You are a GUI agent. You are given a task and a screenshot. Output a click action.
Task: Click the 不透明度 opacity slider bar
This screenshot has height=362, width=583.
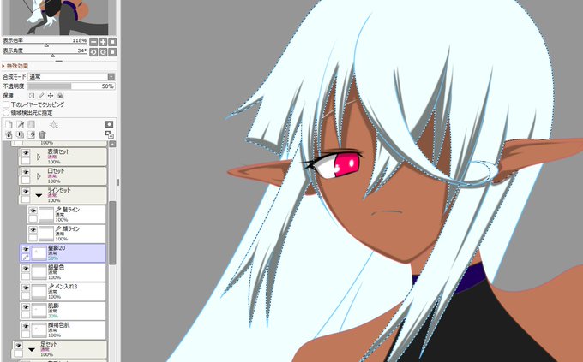71,86
